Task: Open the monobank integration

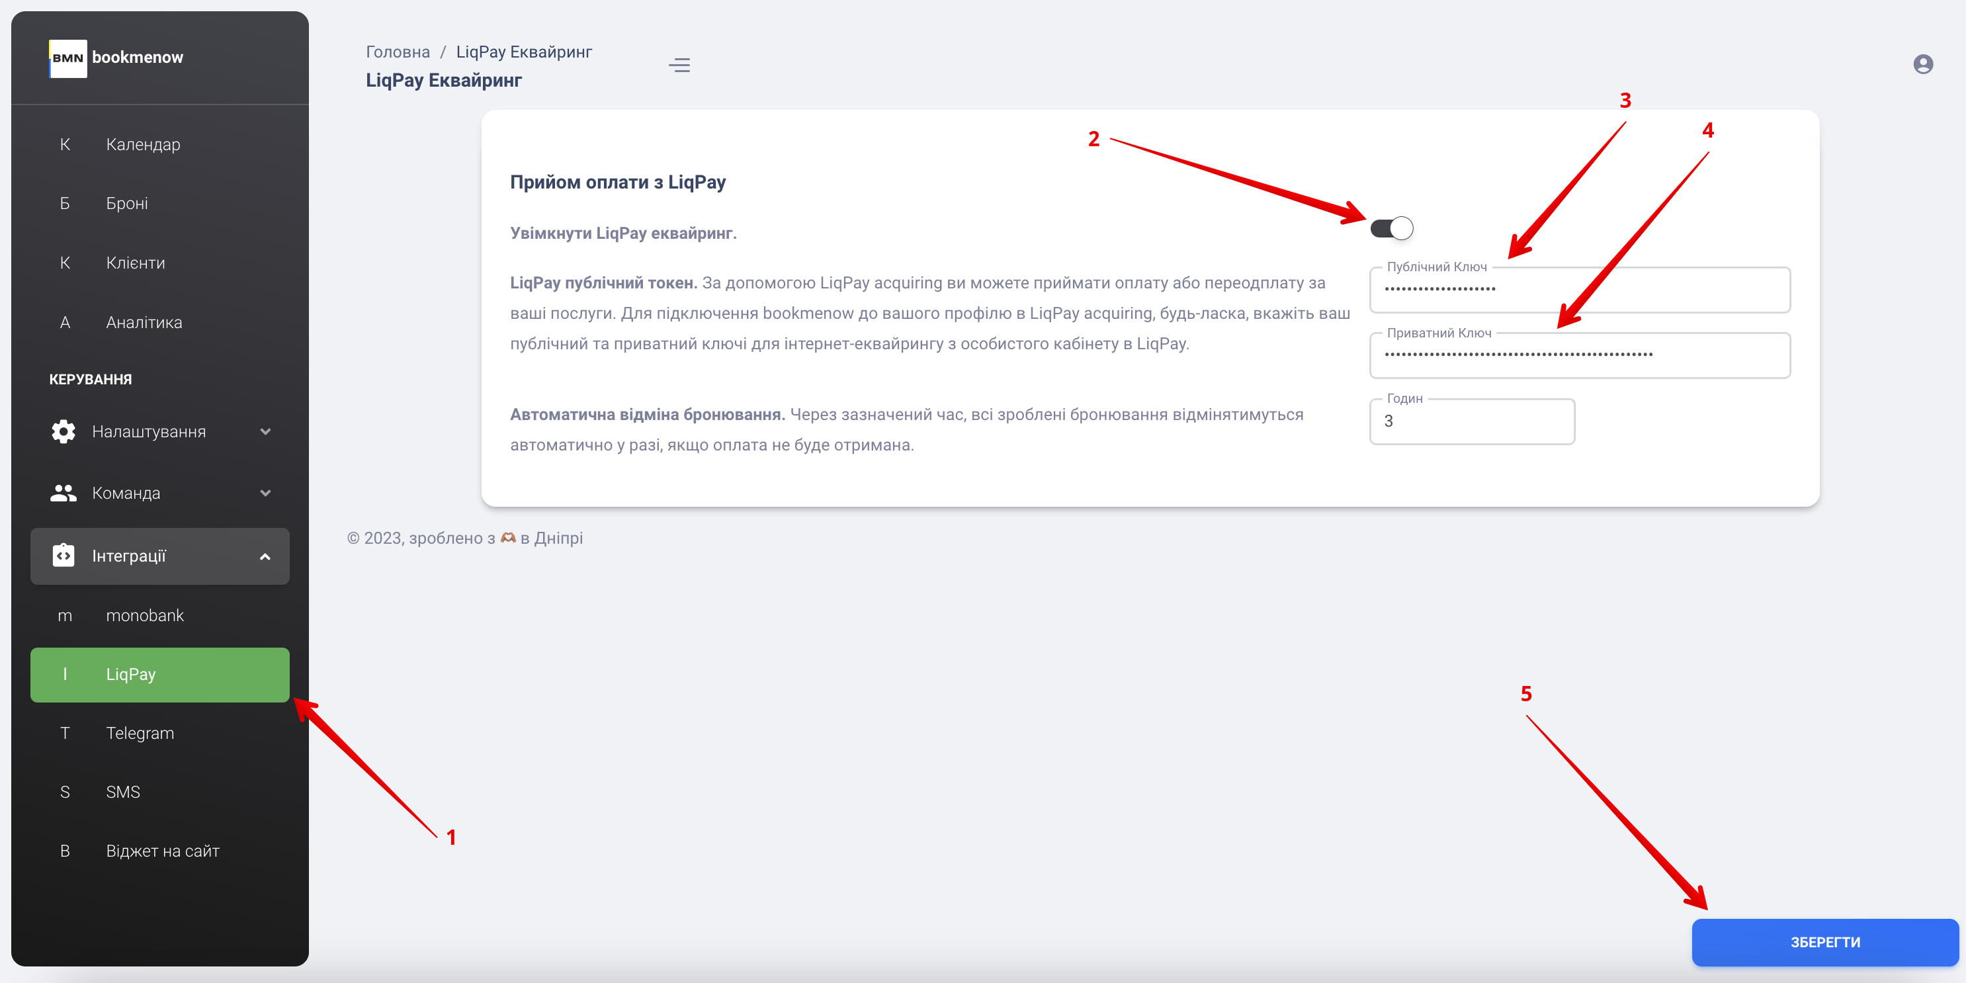Action: click(x=144, y=615)
